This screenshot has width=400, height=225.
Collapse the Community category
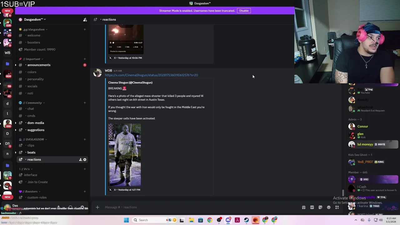[x=32, y=103]
